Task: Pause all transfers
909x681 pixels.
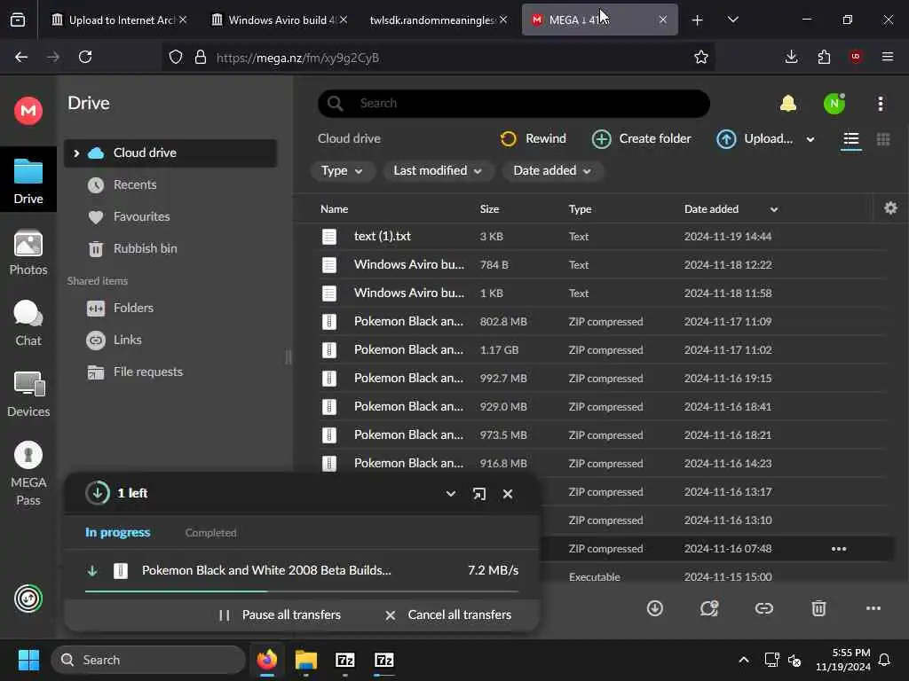Action: [x=280, y=615]
